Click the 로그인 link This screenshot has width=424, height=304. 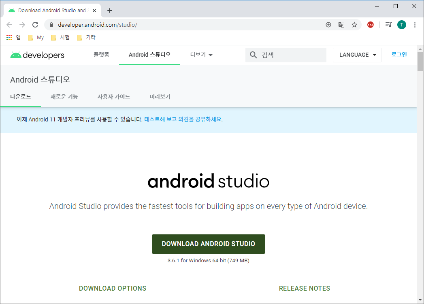tap(399, 55)
